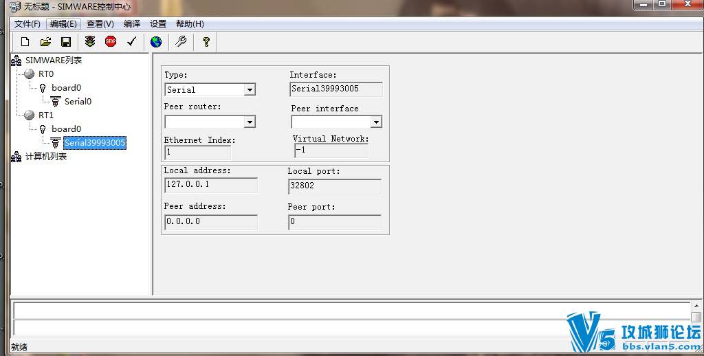Click the SIMWARE app icon in title bar
704x356 pixels.
[x=15, y=6]
